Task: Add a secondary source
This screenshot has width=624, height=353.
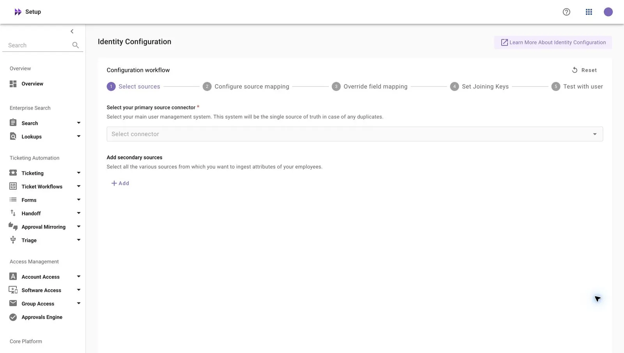Action: 120,183
